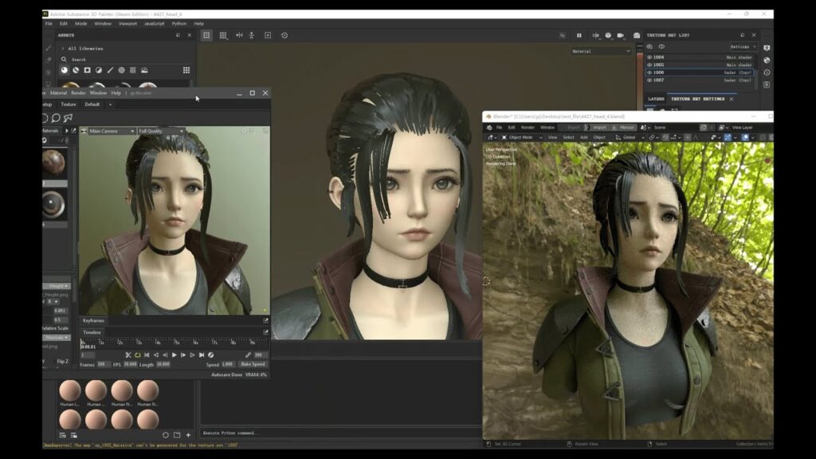Open Settings dropdown in Texture Set List
816x459 pixels.
point(743,47)
